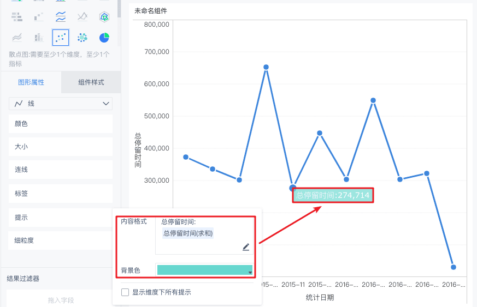Click the chart types panel scrollbar
The width and height of the screenshot is (477, 307).
coord(119,9)
